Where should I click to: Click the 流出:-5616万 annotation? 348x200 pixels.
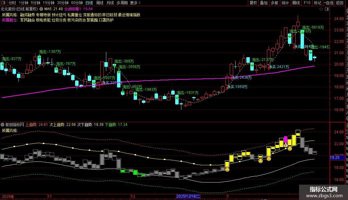pos(313,27)
